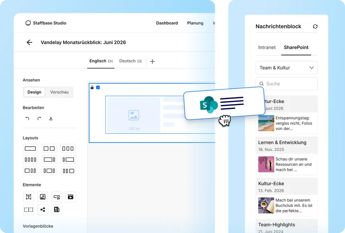This screenshot has height=233, width=345.
Task: Pick the button element
Action: (57, 197)
